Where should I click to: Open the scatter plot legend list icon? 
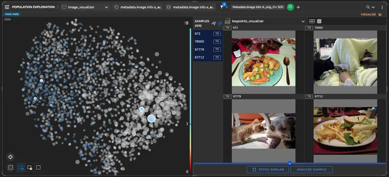pyautogui.click(x=187, y=23)
